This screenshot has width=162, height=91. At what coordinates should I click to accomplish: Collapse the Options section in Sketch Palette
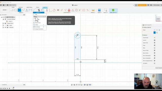143,35
